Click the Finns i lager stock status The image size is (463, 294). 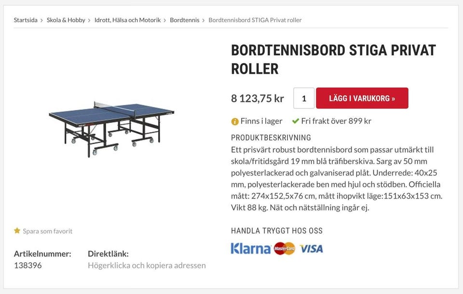(261, 121)
